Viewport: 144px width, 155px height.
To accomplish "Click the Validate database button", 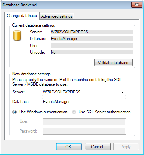I will click(113, 63).
